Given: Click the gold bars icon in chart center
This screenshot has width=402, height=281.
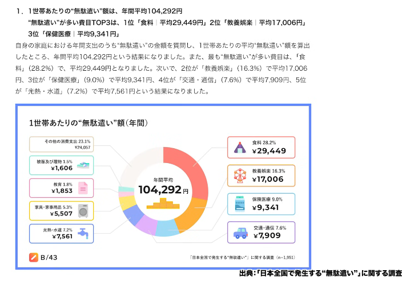Looking at the screenshot, I should click(x=163, y=203).
